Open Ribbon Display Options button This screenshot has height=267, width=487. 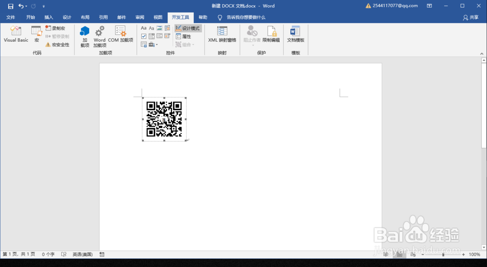pyautogui.click(x=429, y=6)
